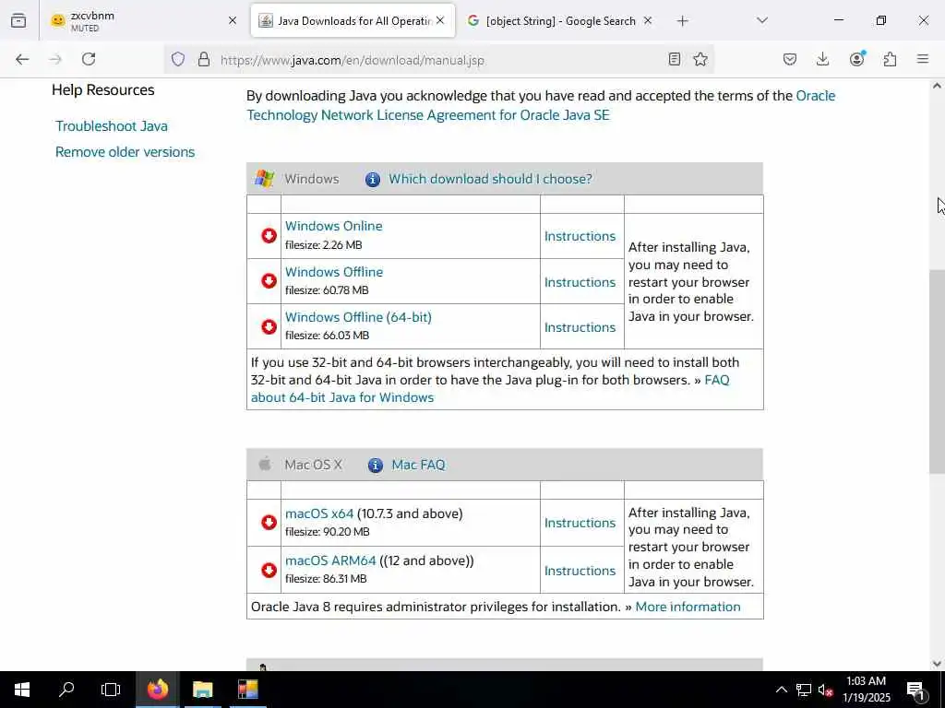Click the scrollbar down arrow
The height and width of the screenshot is (708, 945).
[x=937, y=664]
